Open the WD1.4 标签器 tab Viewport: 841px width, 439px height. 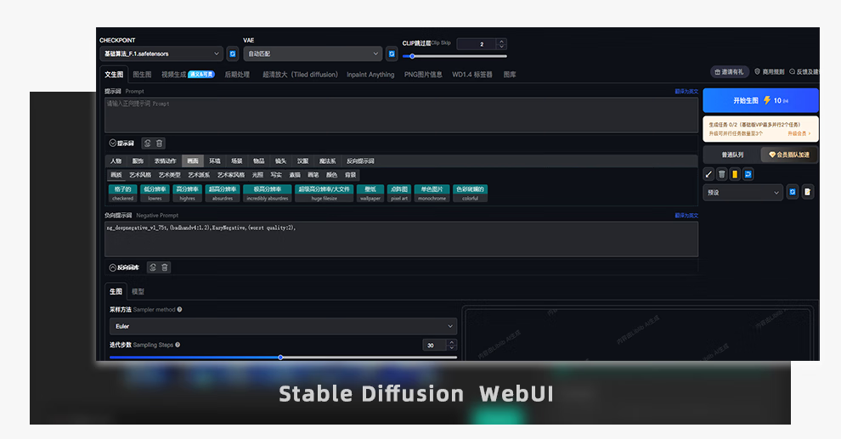pyautogui.click(x=472, y=75)
